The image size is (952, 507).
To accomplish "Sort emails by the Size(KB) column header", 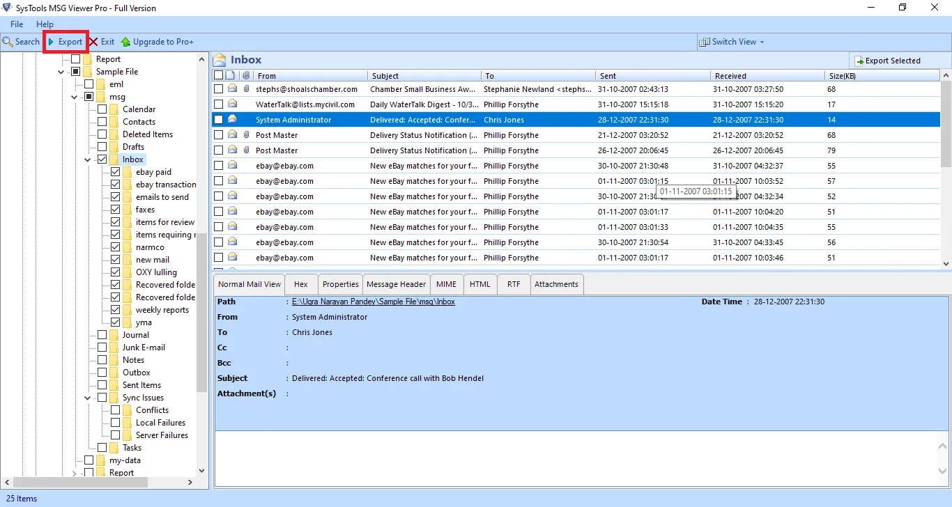I will coord(882,75).
